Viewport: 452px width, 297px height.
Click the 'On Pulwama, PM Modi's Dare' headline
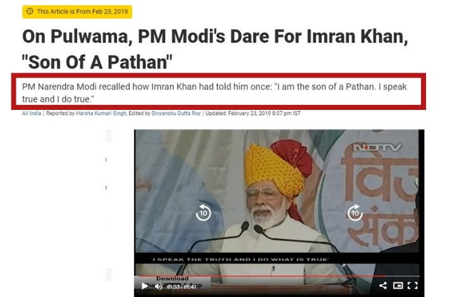pos(215,49)
